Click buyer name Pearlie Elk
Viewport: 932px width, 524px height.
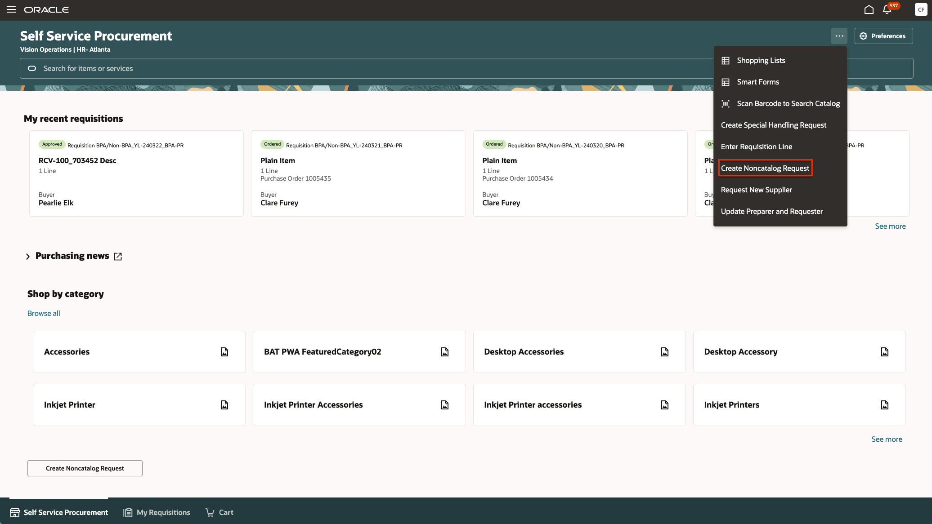(56, 203)
